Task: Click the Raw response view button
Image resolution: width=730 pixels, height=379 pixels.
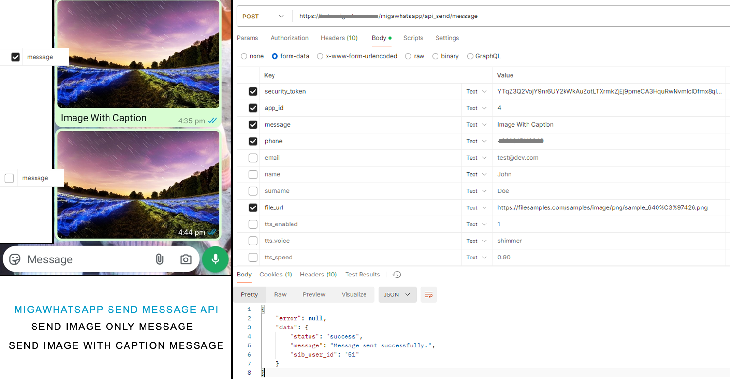Action: (280, 294)
